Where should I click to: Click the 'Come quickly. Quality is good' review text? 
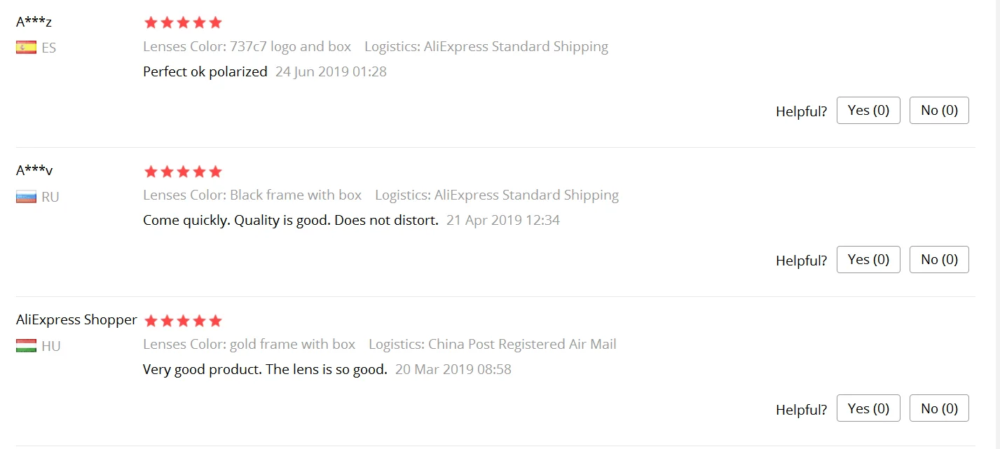(291, 221)
